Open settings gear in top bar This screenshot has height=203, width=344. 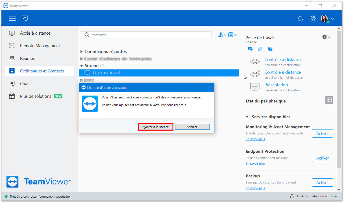point(313,19)
